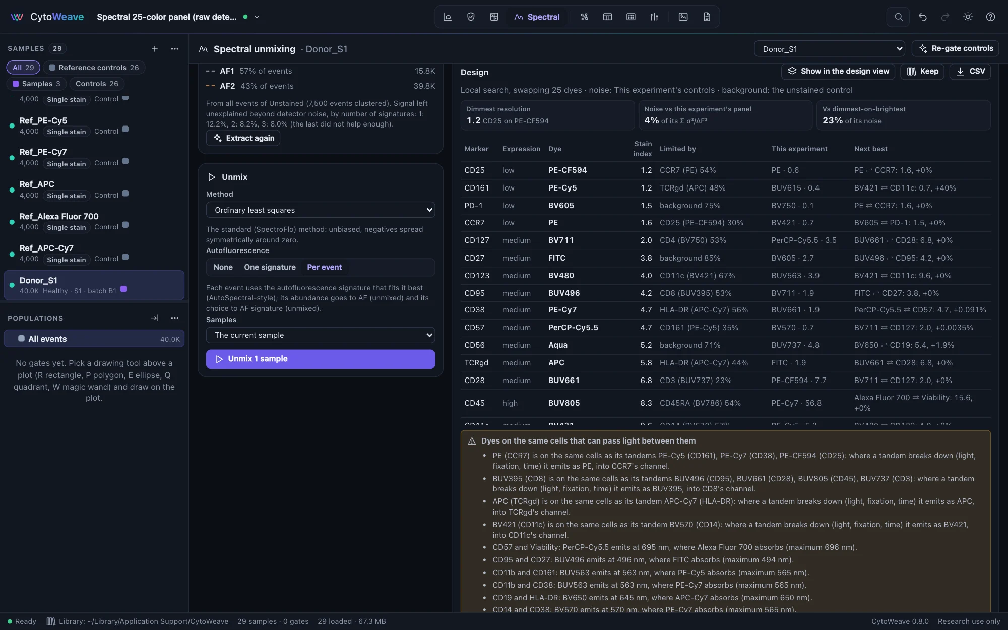Open the Populations panel more options menu

coord(175,318)
